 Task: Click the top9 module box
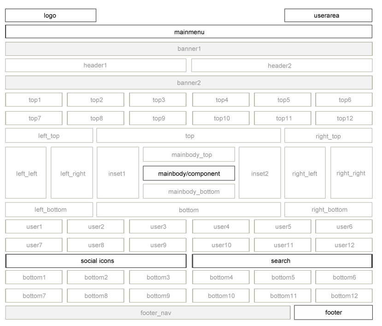(x=158, y=118)
